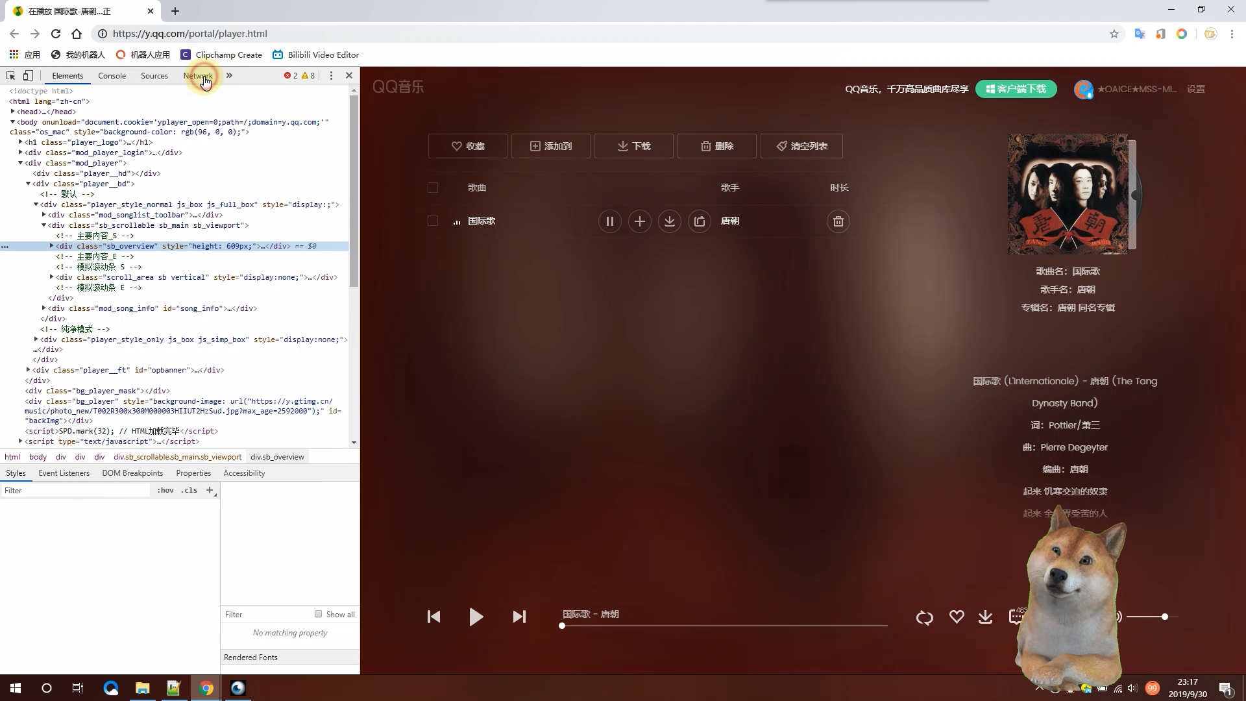Skip to the next track
The image size is (1246, 701).
[519, 617]
